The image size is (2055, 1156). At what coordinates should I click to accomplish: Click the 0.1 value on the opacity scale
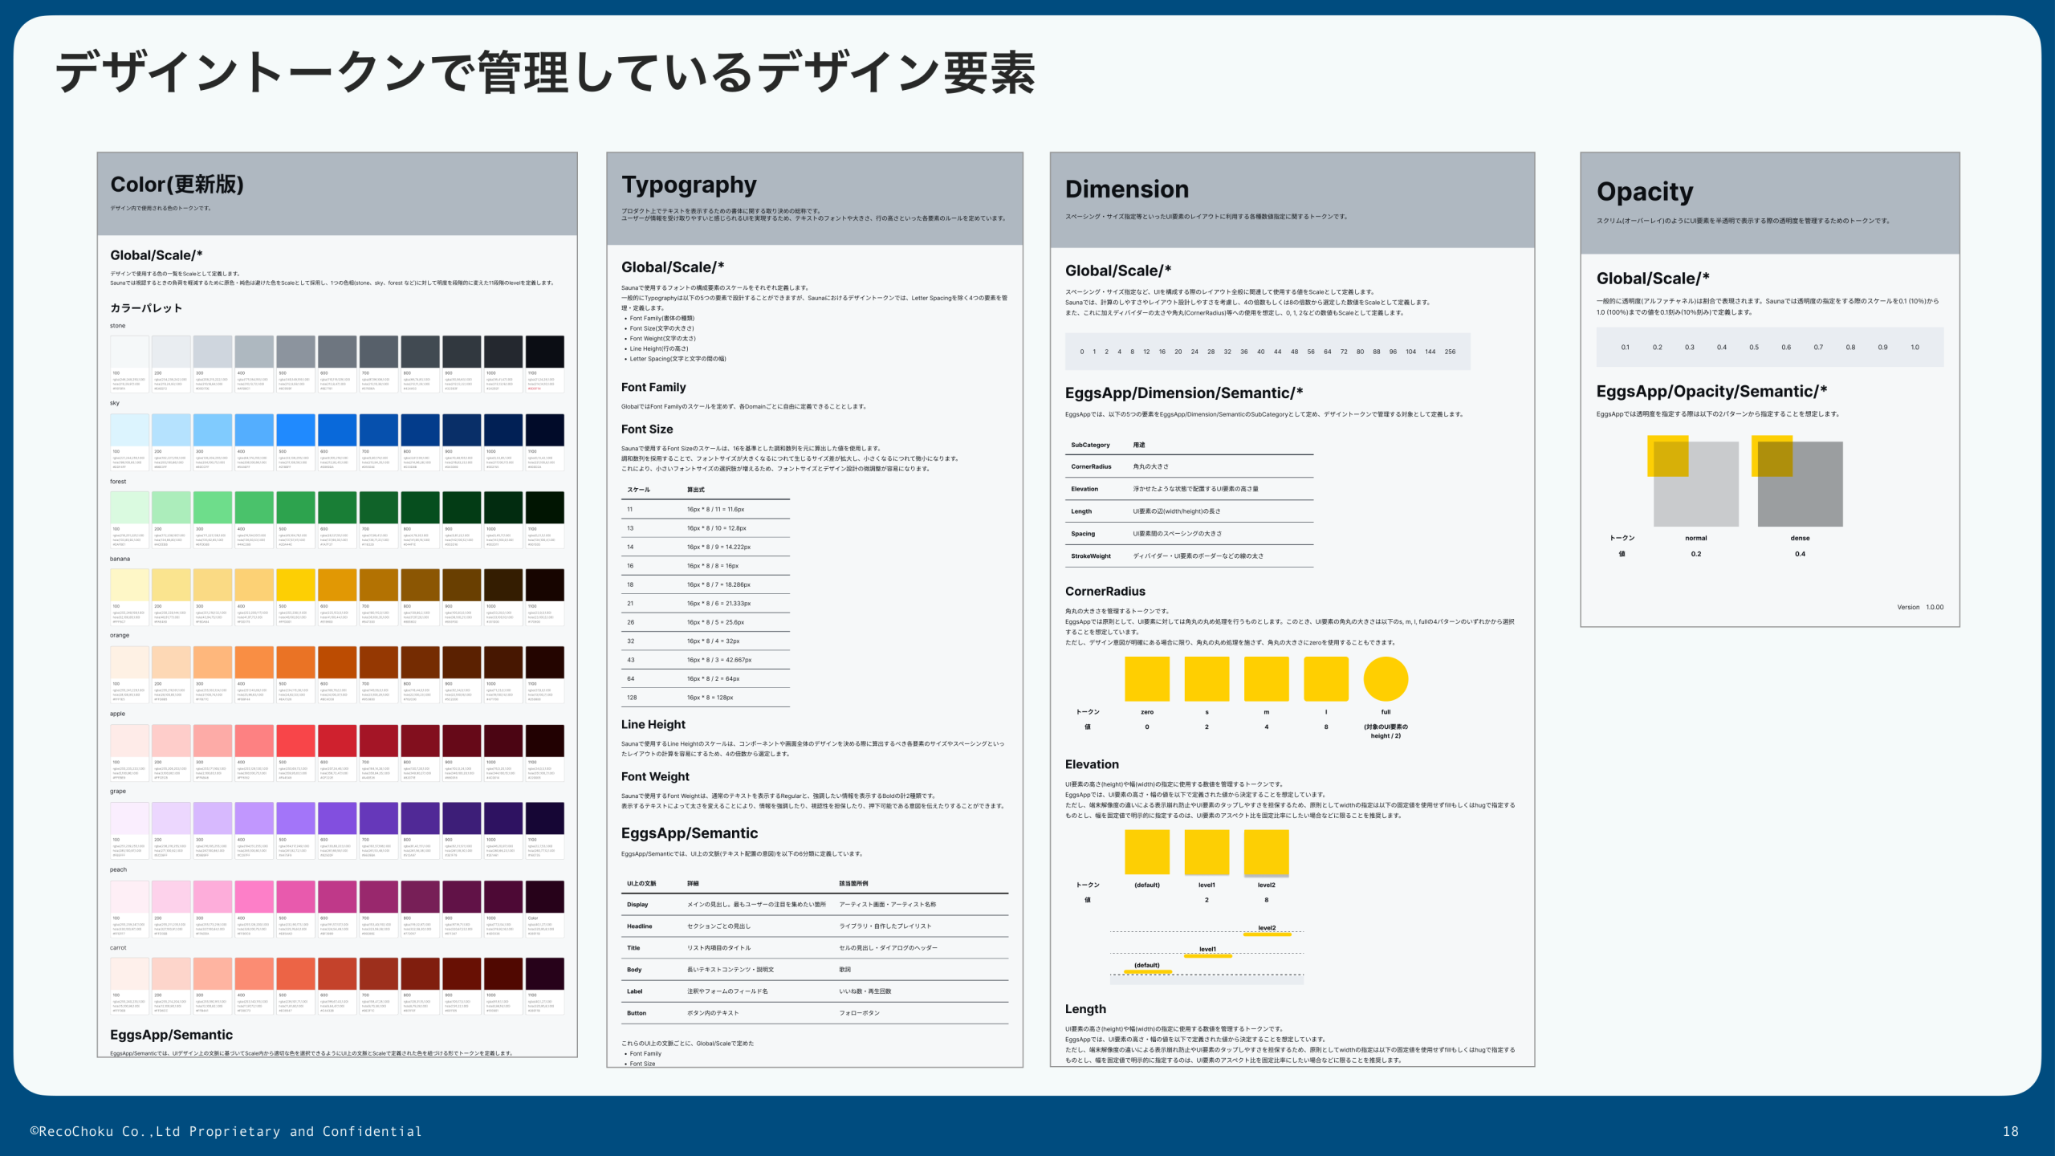[1623, 347]
